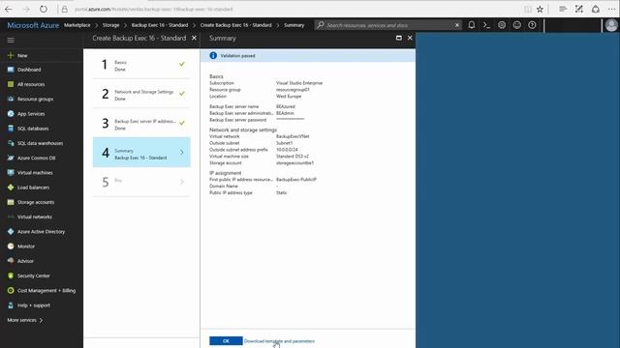620x348 pixels.
Task: Open SQL data warehouses in sidebar
Action: [42, 143]
